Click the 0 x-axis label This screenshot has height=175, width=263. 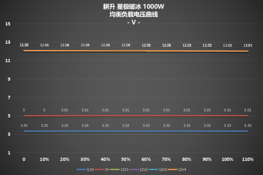click(24, 159)
